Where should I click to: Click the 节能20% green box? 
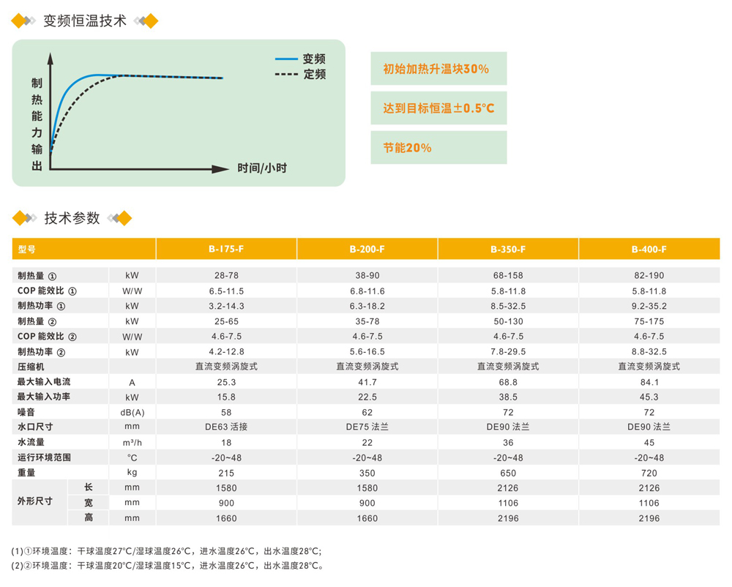point(438,147)
